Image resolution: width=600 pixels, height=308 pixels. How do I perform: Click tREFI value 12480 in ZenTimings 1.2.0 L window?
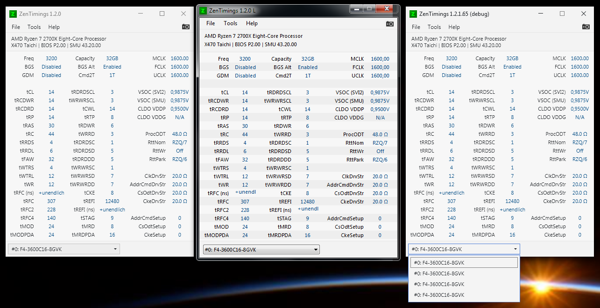click(x=307, y=202)
